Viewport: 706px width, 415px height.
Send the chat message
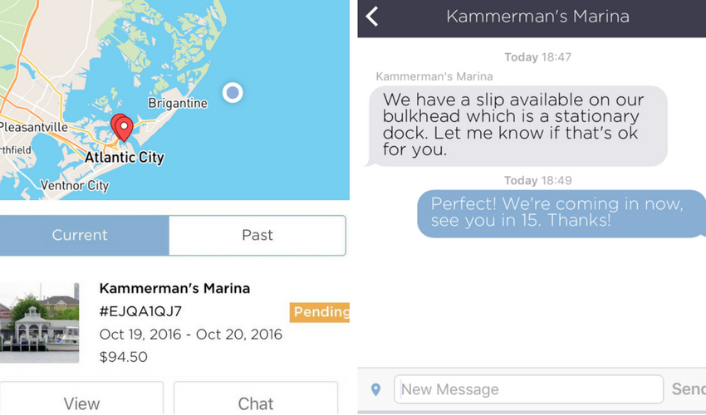(x=688, y=389)
